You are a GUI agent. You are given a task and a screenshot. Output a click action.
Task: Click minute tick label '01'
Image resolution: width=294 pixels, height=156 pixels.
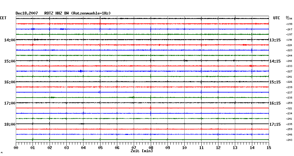(x=33, y=148)
